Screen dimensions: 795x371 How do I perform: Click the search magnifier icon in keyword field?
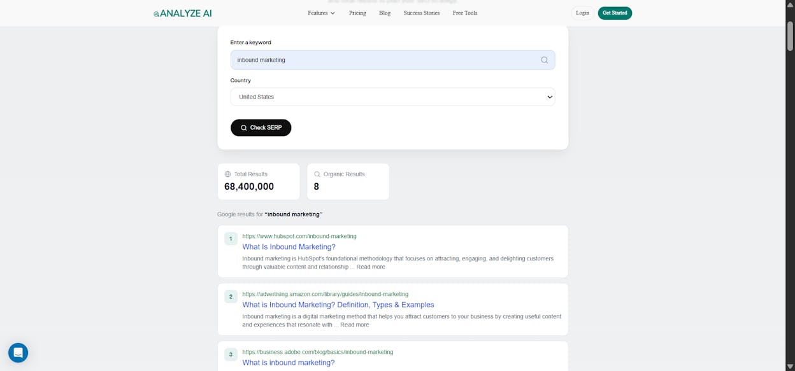coord(544,60)
